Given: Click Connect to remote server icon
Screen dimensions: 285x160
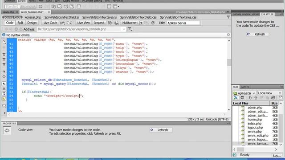Looking at the screenshot, I should point(236,98).
